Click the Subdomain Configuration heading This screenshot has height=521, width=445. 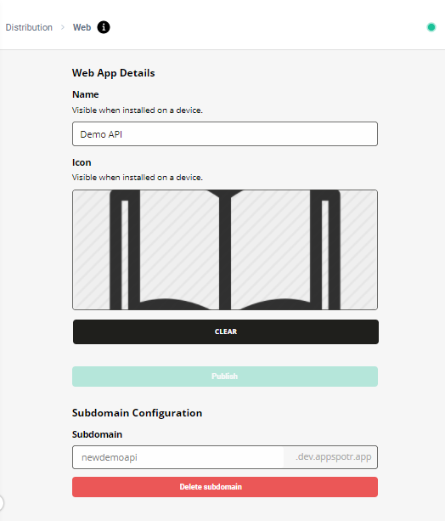click(138, 413)
